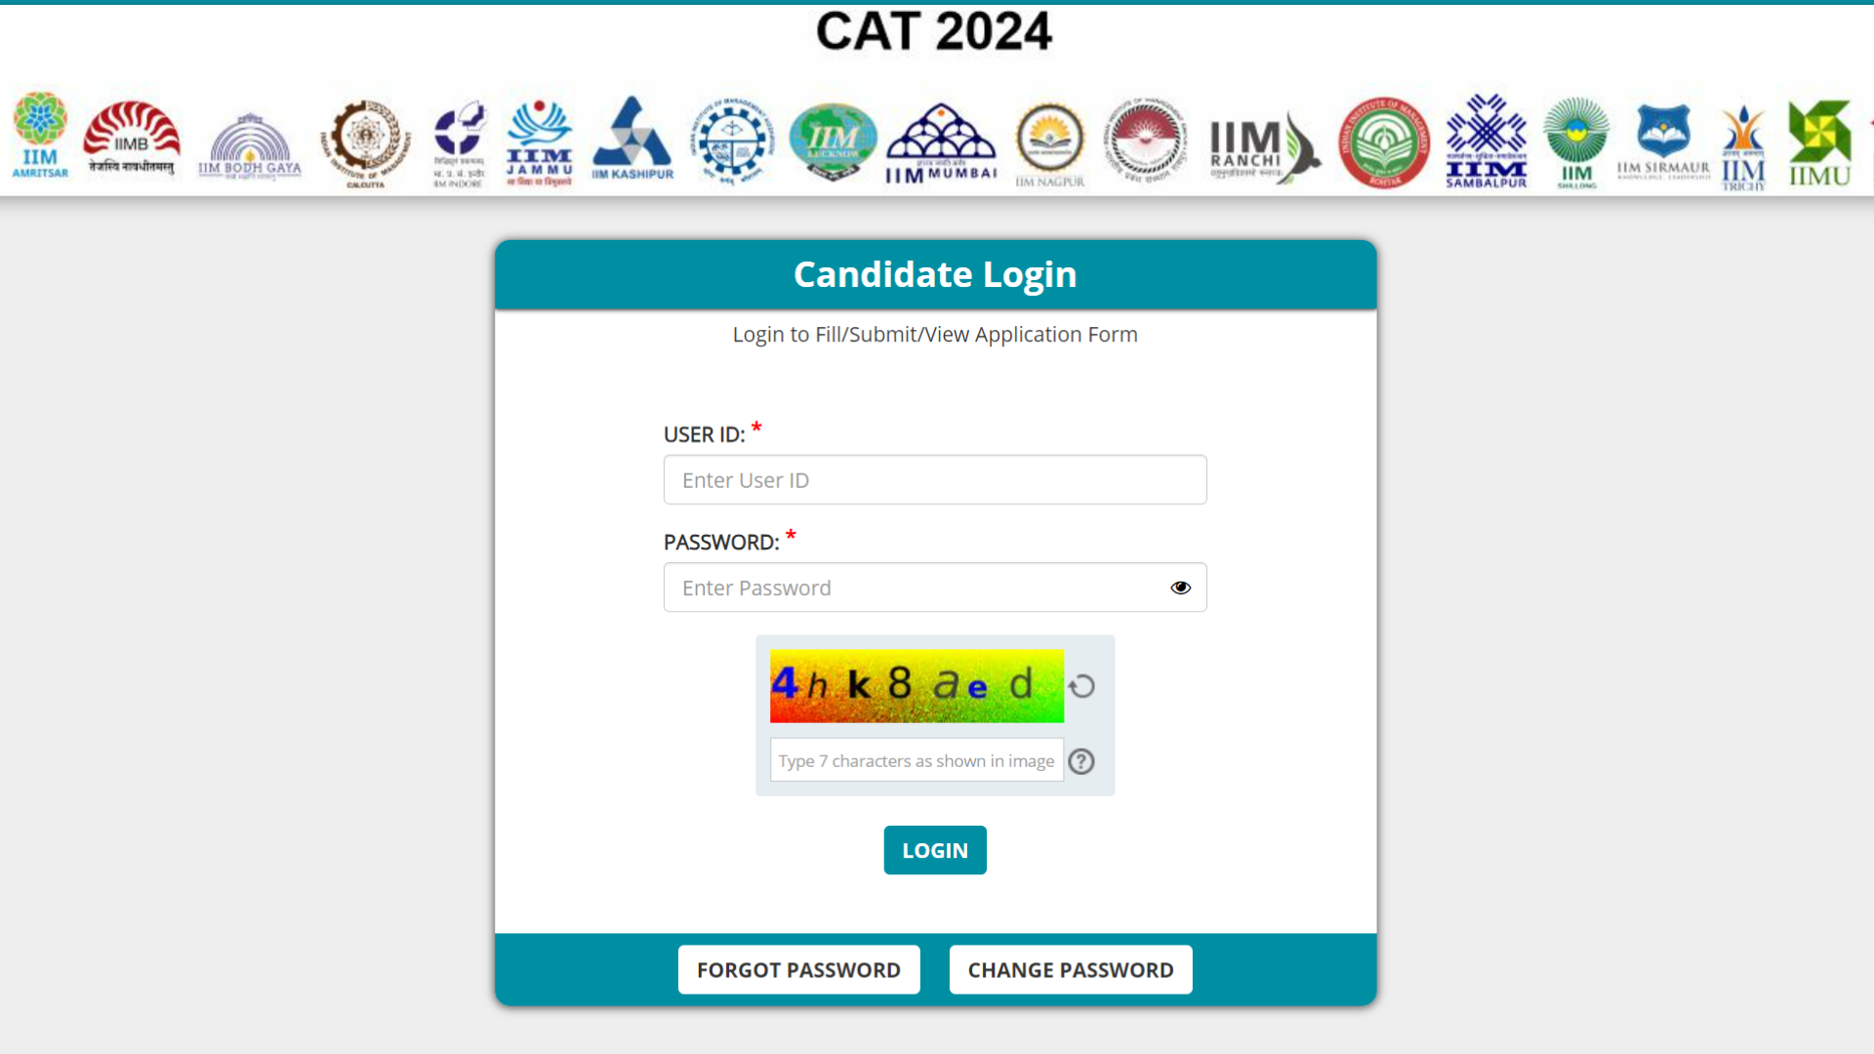This screenshot has width=1874, height=1054.
Task: Click the captcha refresh/reload icon
Action: pyautogui.click(x=1083, y=683)
